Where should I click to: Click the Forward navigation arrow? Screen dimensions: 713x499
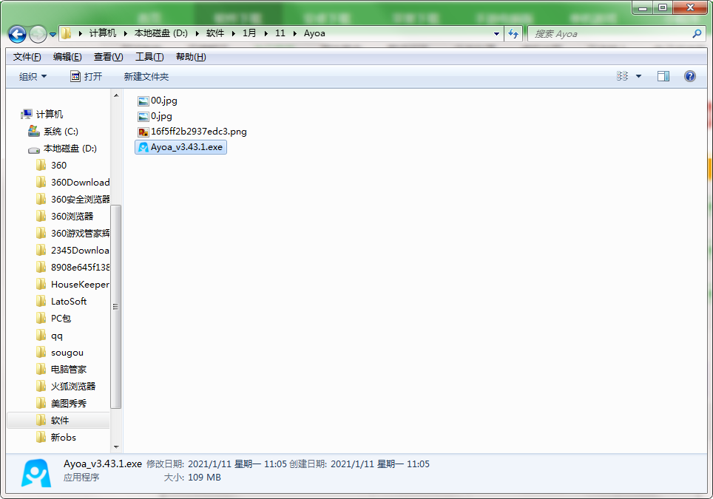pyautogui.click(x=38, y=34)
